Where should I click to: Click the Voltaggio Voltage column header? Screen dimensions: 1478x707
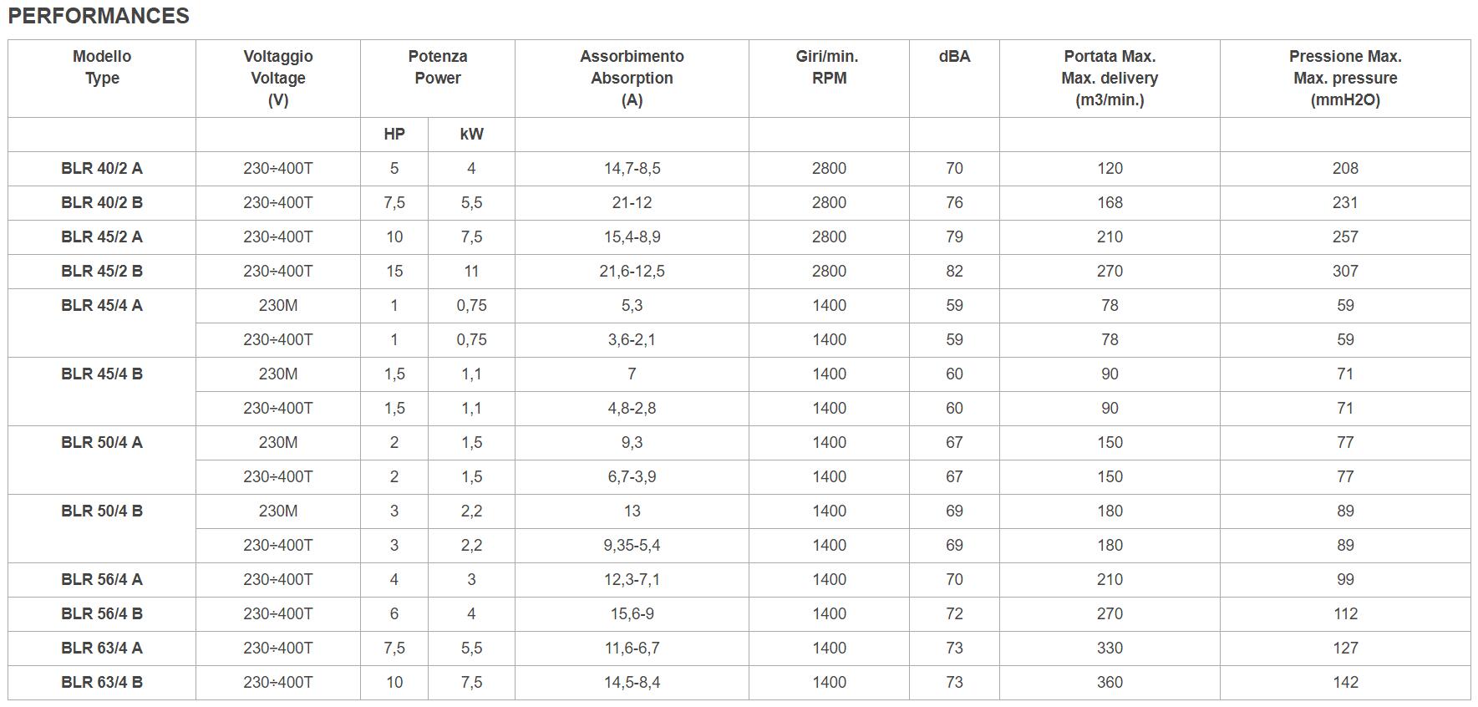coord(278,78)
